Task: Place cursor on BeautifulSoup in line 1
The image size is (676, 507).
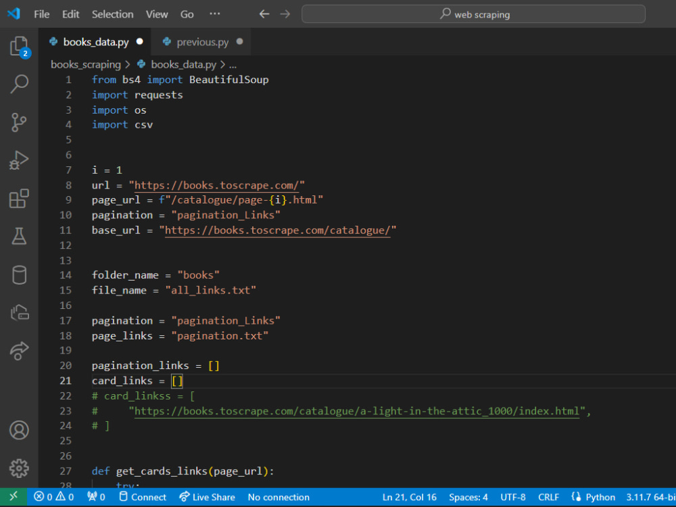Action: pos(229,80)
